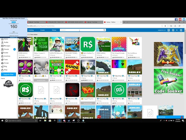Open Task View on the taskbar
186x140 pixels.
(x=40, y=120)
